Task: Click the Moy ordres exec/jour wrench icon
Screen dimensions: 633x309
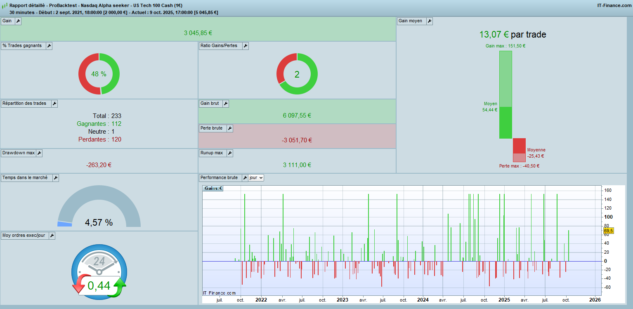Action: pos(52,236)
